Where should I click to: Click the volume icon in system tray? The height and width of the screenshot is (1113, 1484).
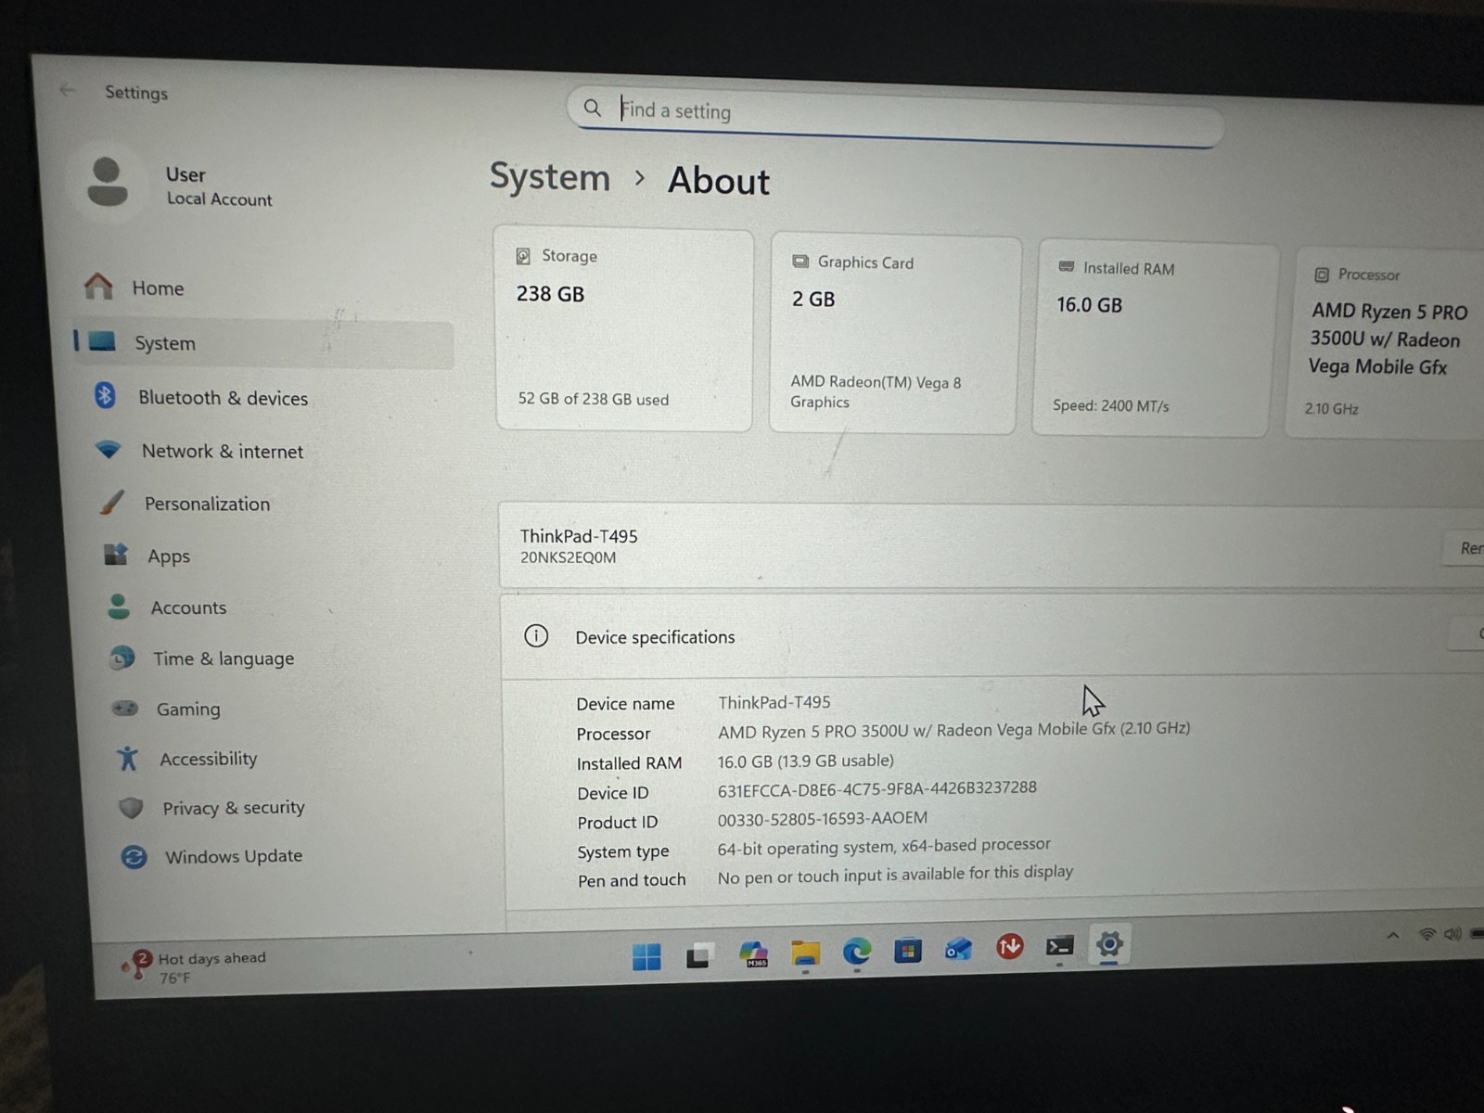tap(1452, 933)
